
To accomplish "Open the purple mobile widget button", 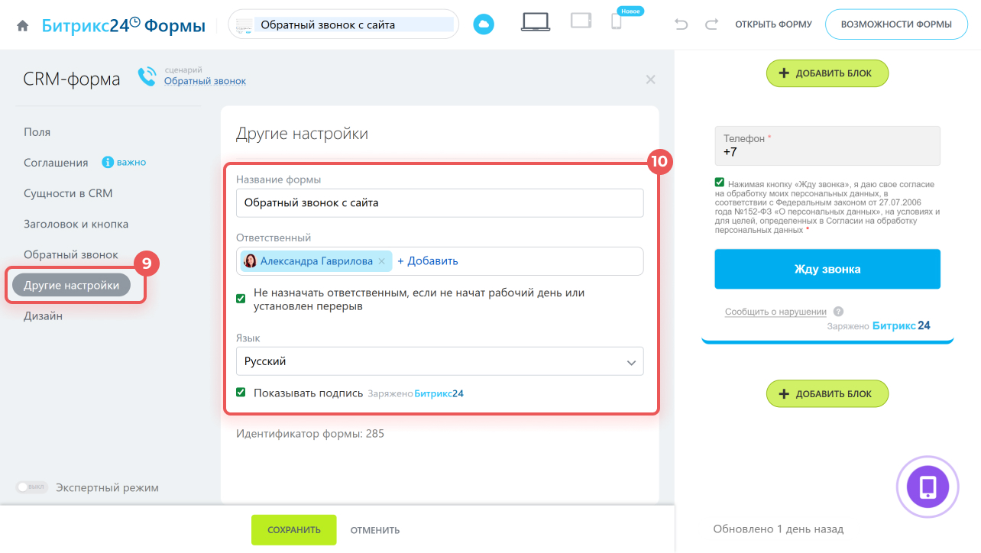I will click(928, 487).
